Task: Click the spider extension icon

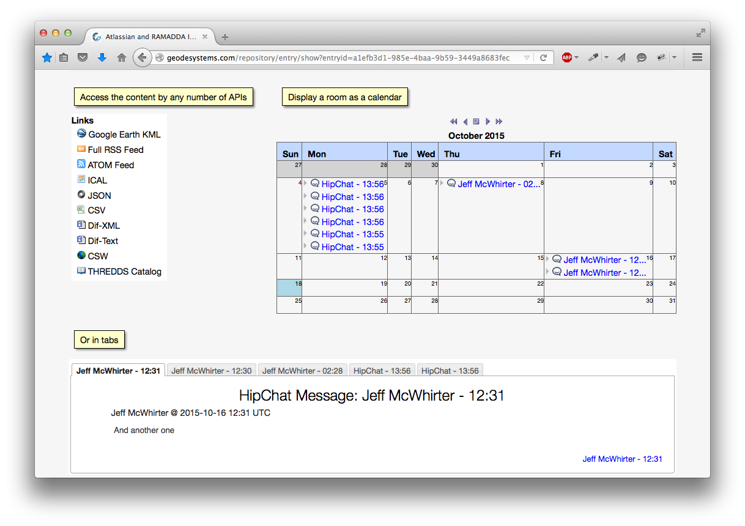Action: coord(661,57)
